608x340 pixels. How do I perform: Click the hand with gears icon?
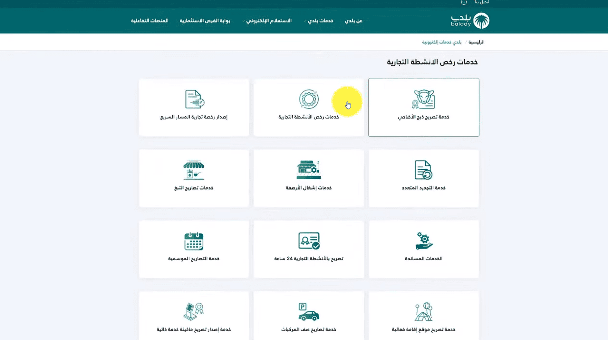[x=424, y=241]
